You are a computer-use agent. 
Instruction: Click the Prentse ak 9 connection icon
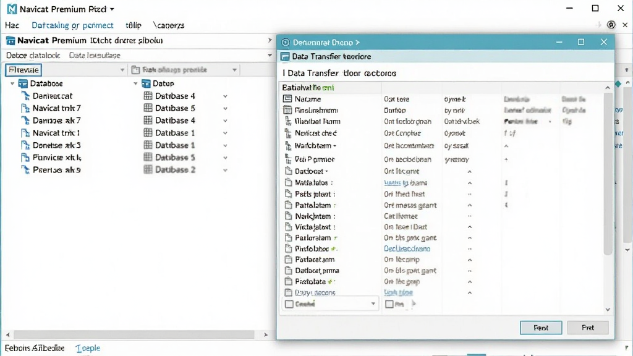coord(25,170)
